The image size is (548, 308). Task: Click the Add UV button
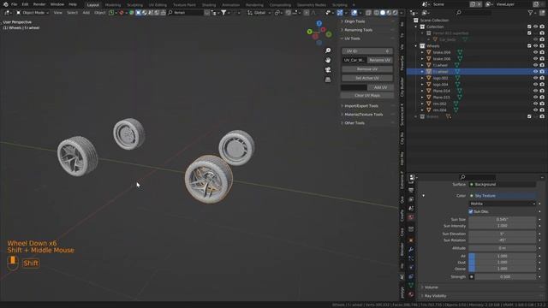click(x=380, y=87)
